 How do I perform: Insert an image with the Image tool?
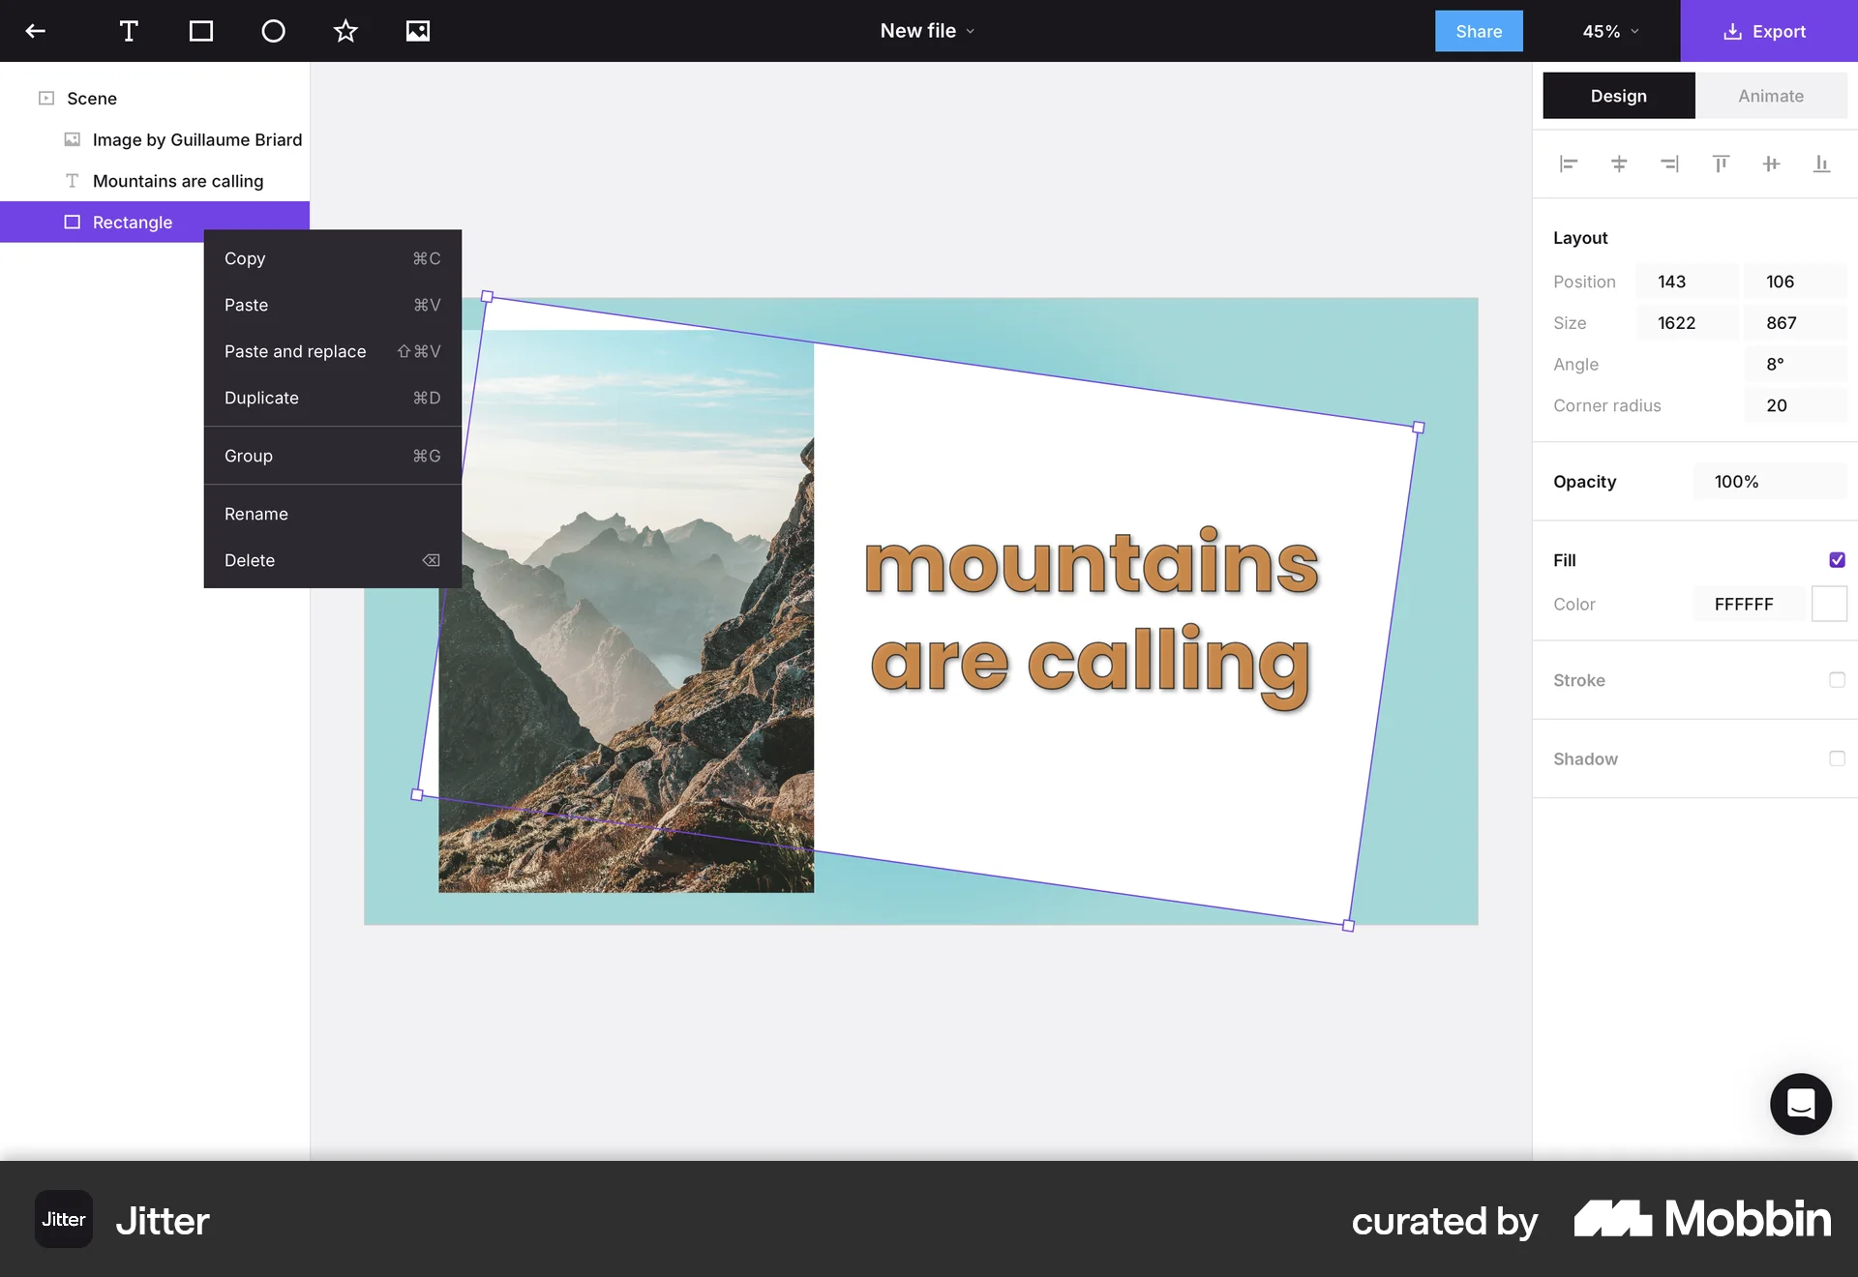418,30
